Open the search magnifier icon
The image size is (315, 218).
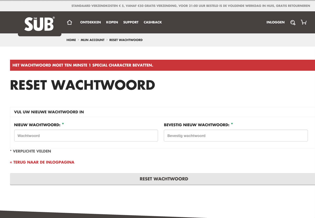tap(293, 22)
